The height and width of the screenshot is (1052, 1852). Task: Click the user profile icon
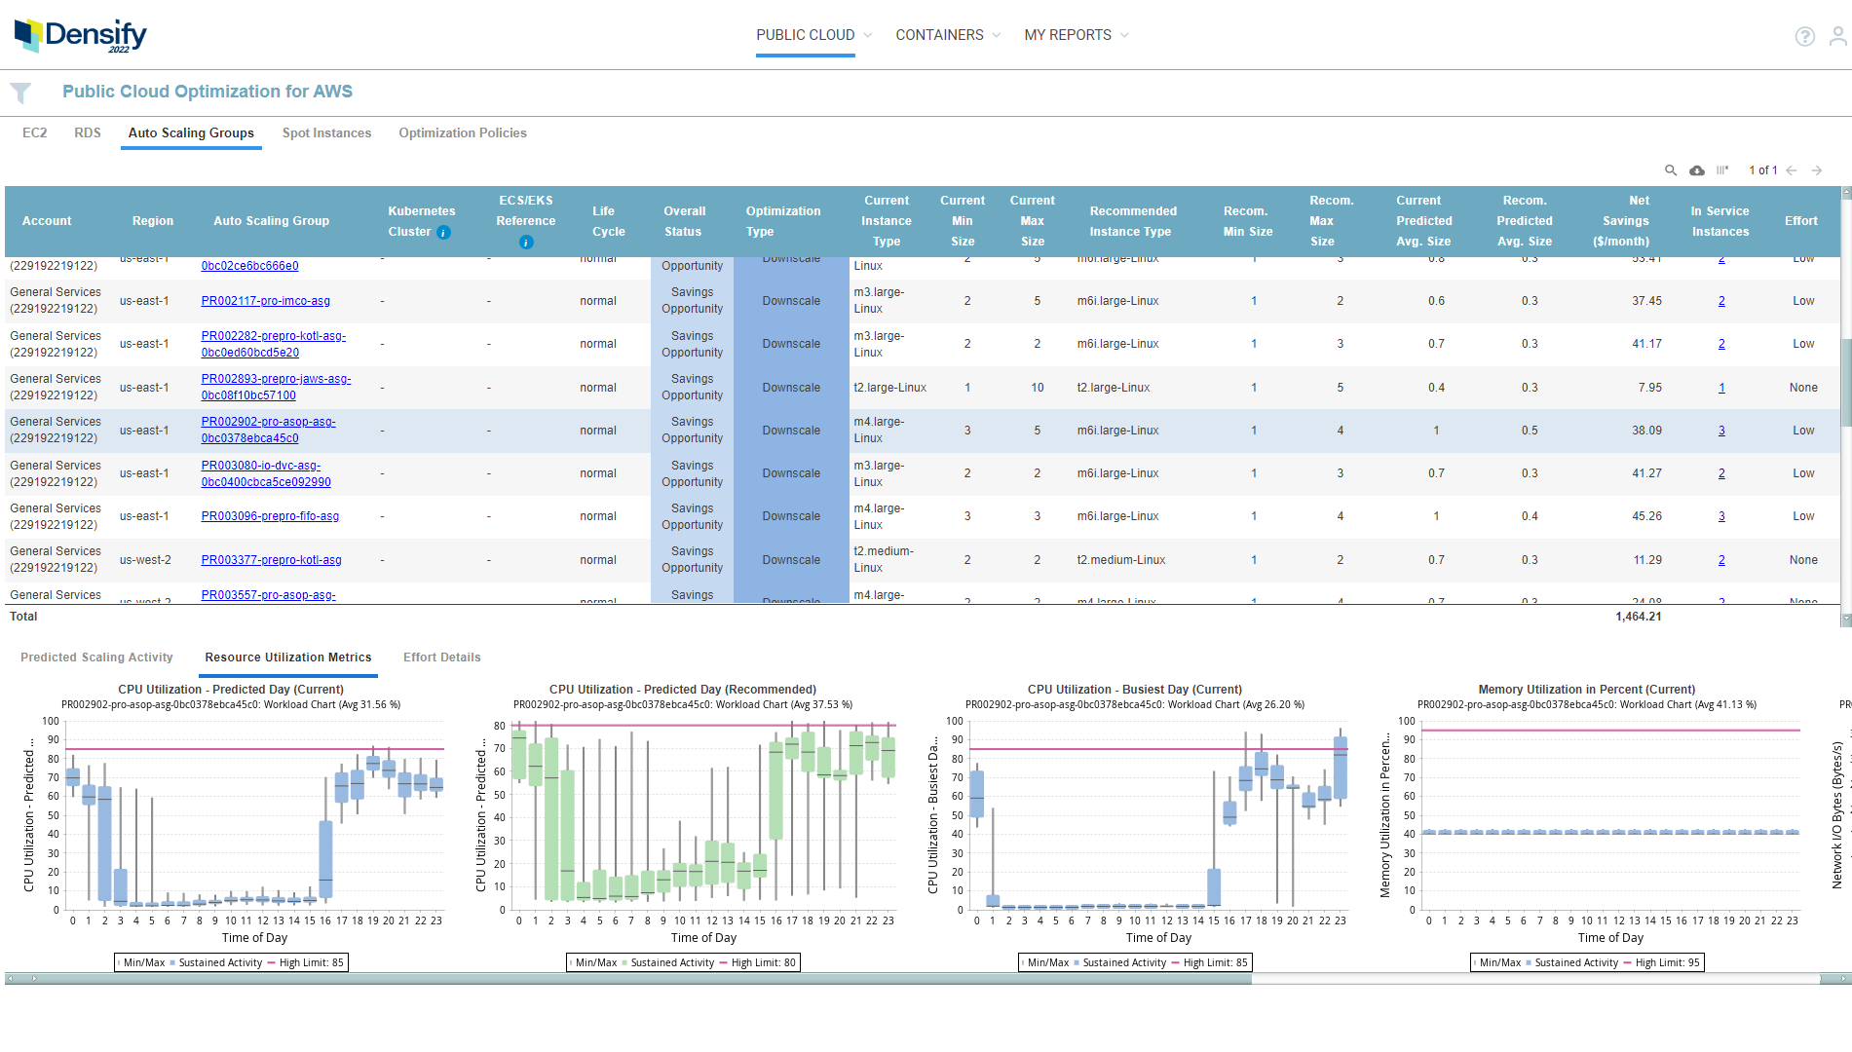tap(1838, 36)
